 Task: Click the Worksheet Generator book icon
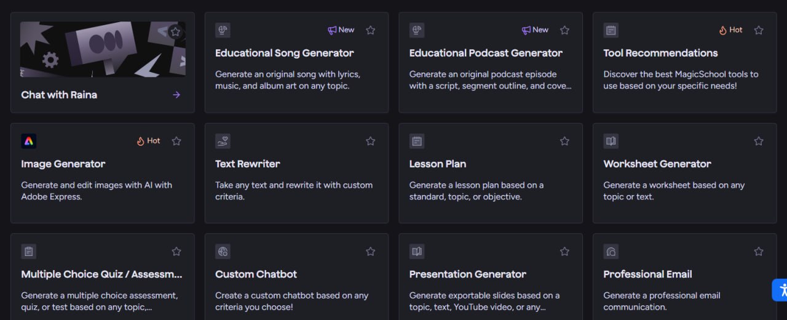tap(611, 141)
